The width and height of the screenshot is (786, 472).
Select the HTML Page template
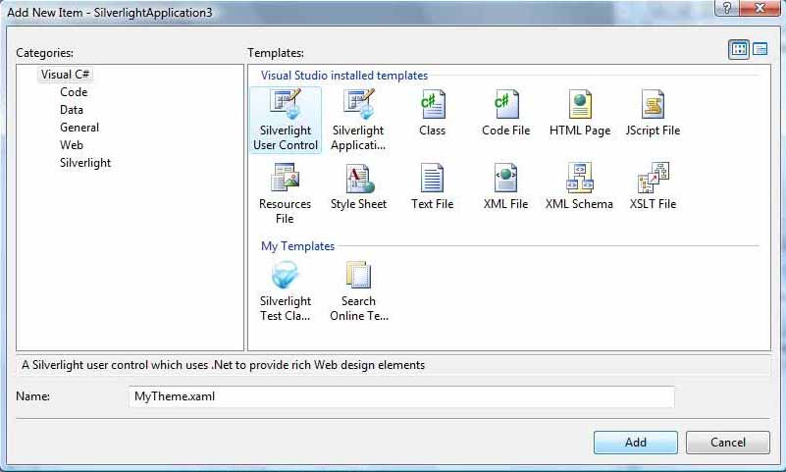click(580, 113)
